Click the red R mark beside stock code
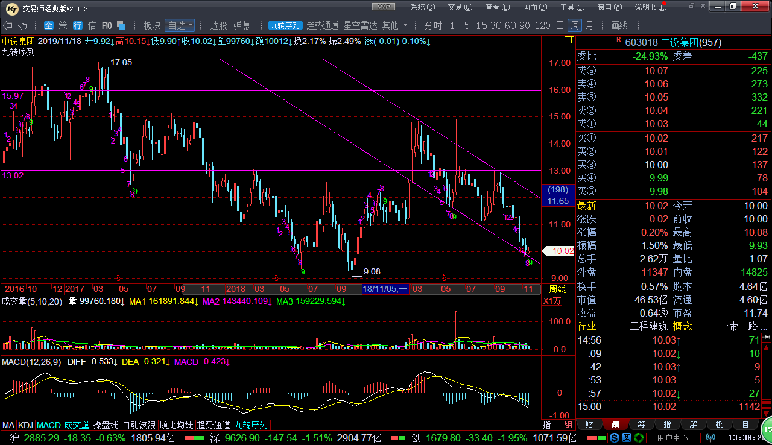Viewport: 772px width, 445px height. click(618, 39)
